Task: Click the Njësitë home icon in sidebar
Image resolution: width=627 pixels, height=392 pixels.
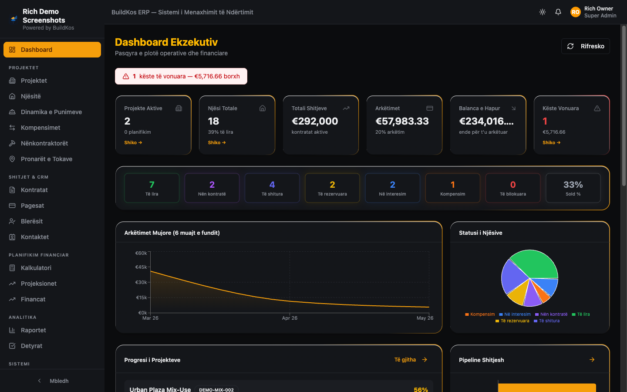Action: (12, 96)
